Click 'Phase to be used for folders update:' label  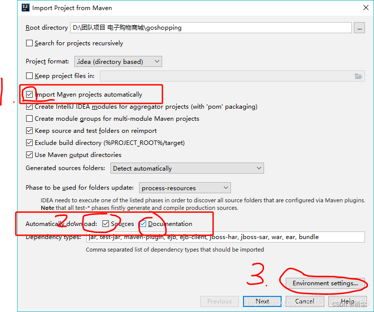point(80,188)
